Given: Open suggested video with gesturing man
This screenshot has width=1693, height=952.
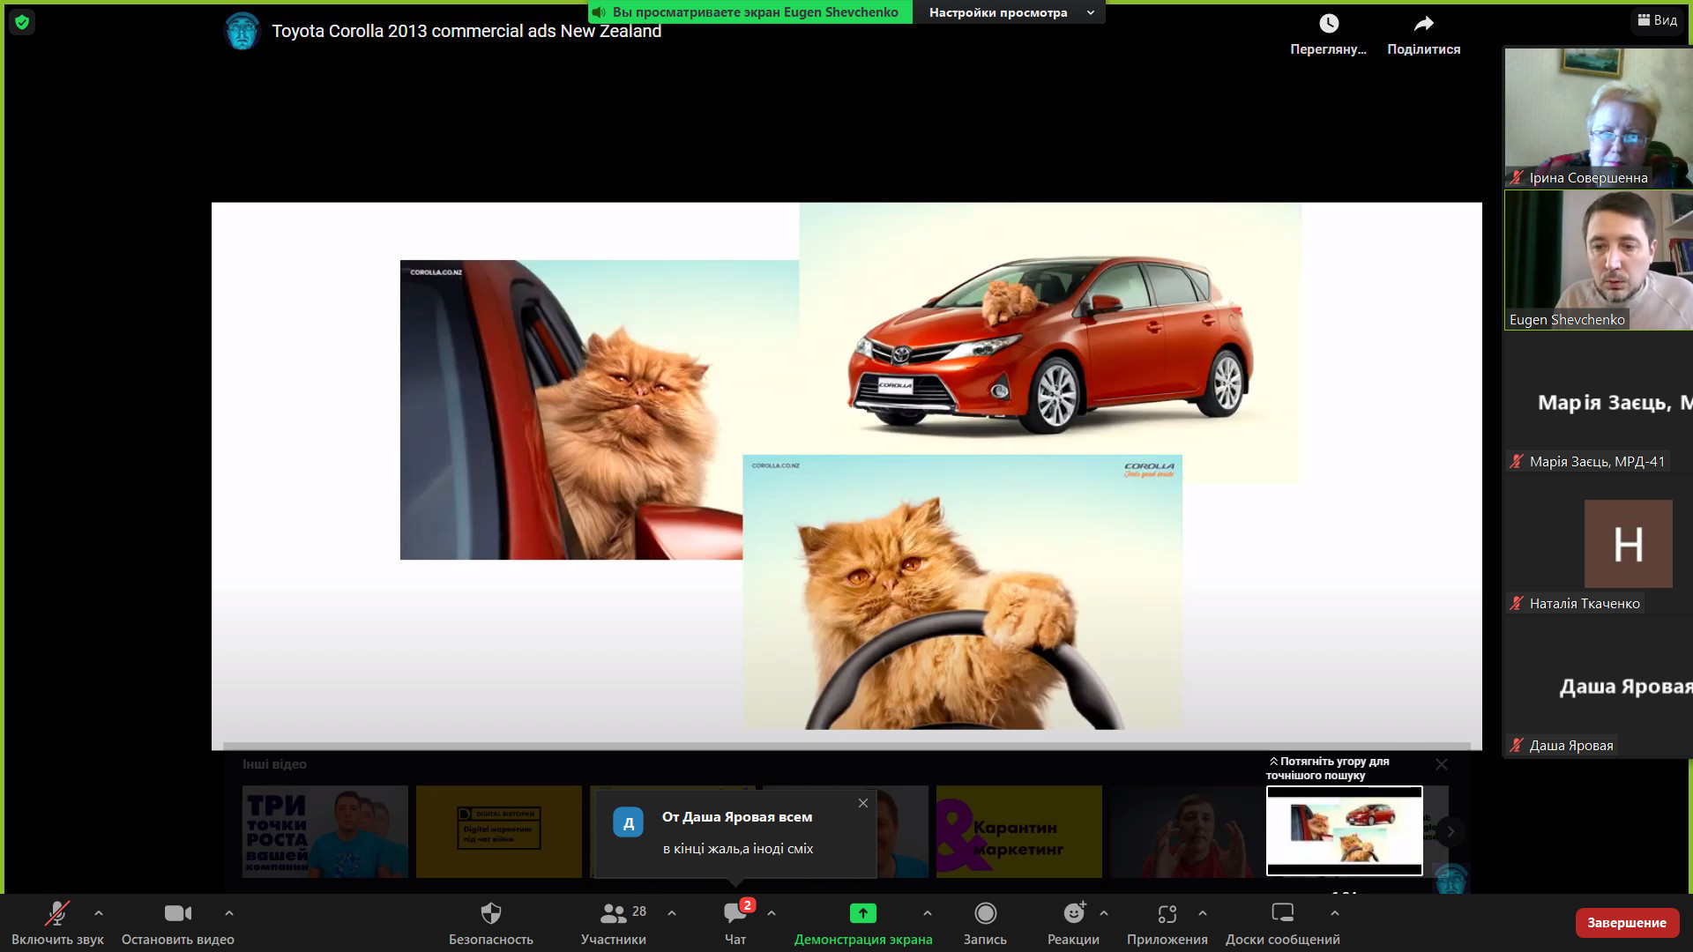Looking at the screenshot, I should coord(1187,831).
